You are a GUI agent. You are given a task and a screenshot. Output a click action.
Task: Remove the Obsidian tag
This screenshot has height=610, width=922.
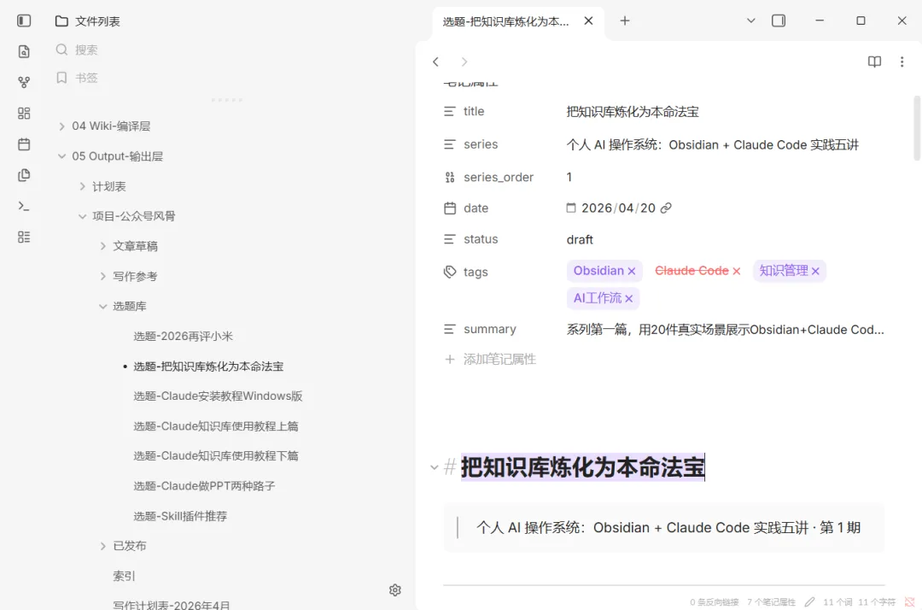click(632, 271)
